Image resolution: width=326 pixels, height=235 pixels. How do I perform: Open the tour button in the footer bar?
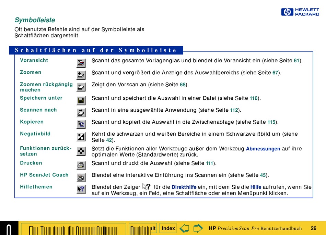(x=73, y=229)
